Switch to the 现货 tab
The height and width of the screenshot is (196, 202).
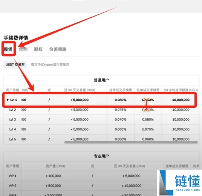click(8, 49)
